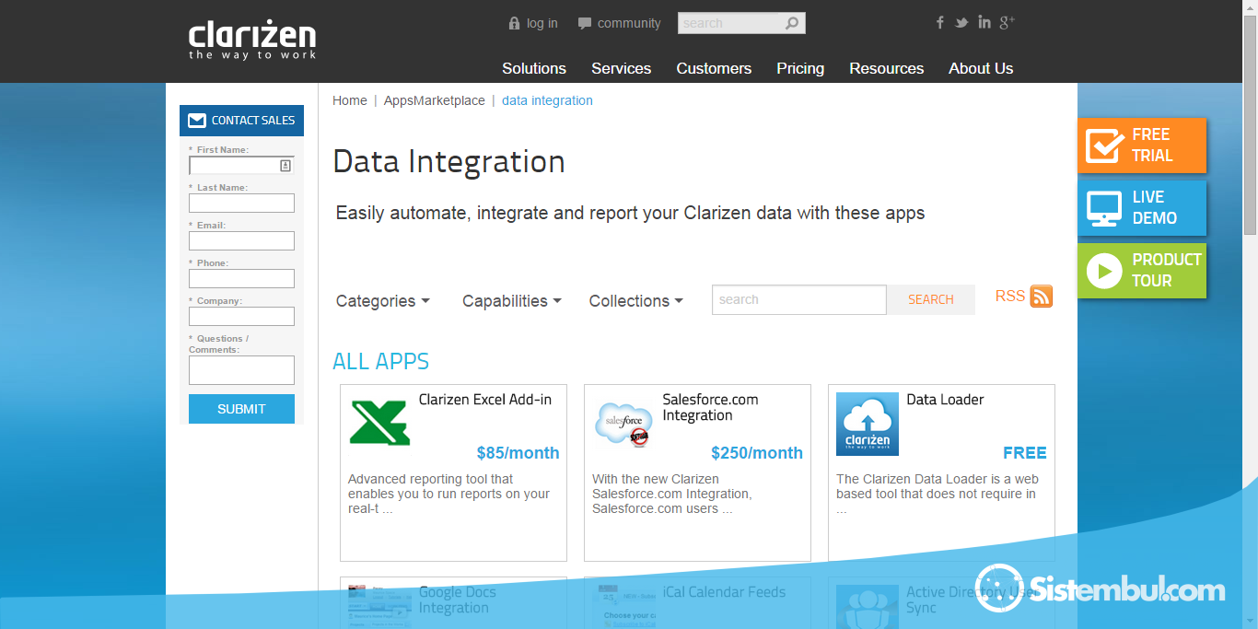Click the log in link

click(x=542, y=23)
